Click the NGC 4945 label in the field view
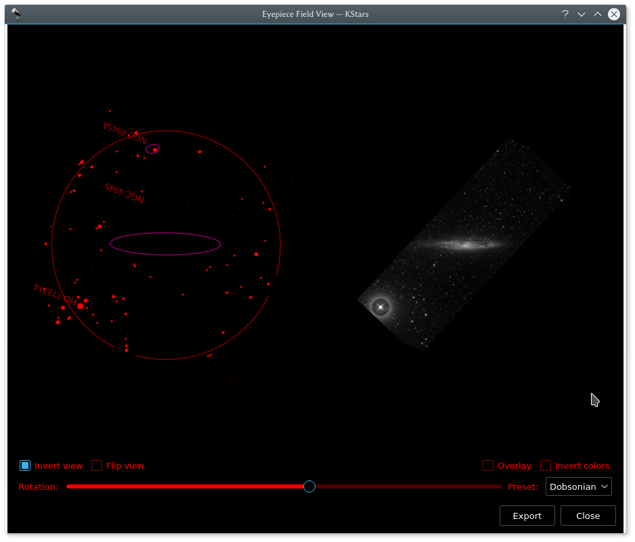This screenshot has height=542, width=635. click(124, 192)
